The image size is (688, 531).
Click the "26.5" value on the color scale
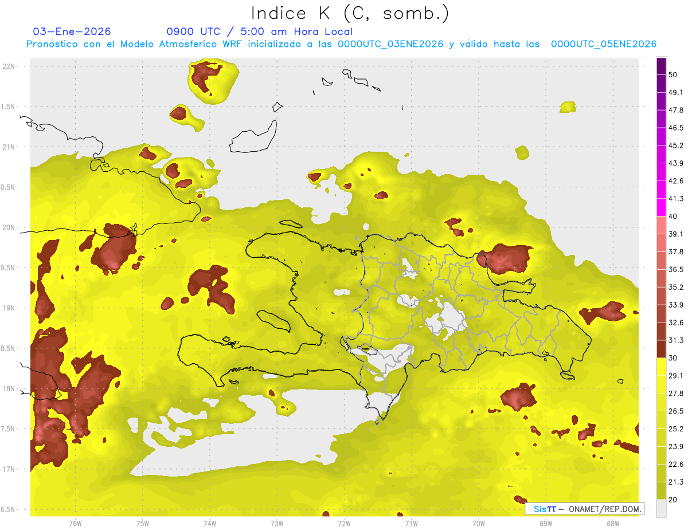point(675,411)
